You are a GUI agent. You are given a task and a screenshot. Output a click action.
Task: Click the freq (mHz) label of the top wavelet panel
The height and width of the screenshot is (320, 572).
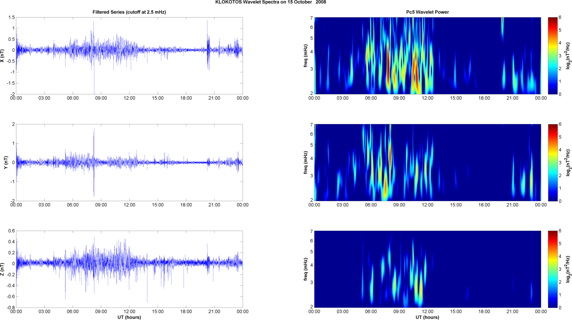pos(306,56)
